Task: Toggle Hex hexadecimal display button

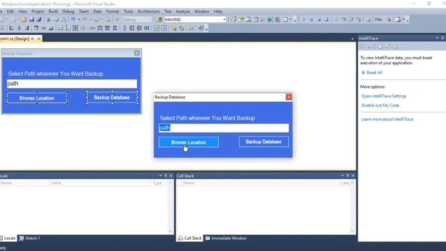Action: coord(378,20)
